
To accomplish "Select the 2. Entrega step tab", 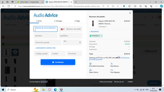I will point(58,21).
